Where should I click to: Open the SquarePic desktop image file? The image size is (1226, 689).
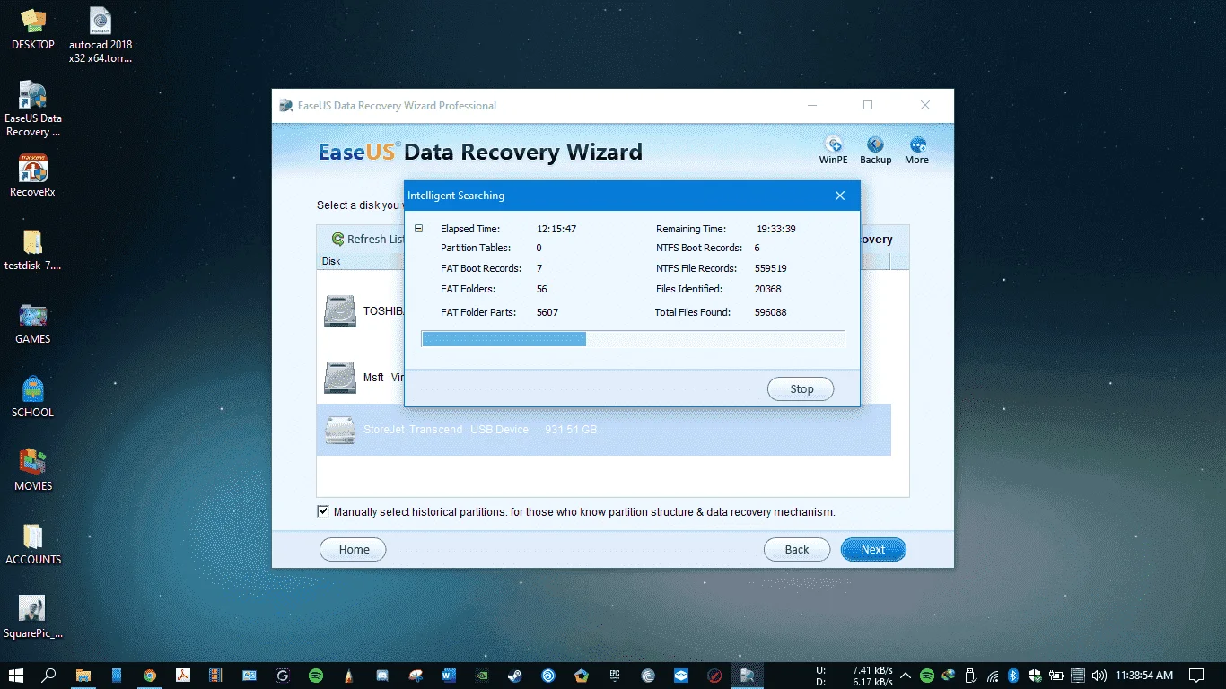[x=33, y=617]
